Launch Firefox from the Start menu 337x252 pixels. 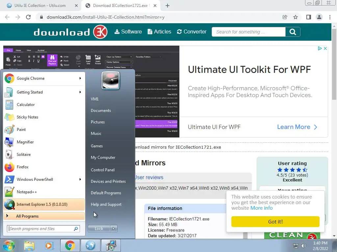tap(44, 167)
